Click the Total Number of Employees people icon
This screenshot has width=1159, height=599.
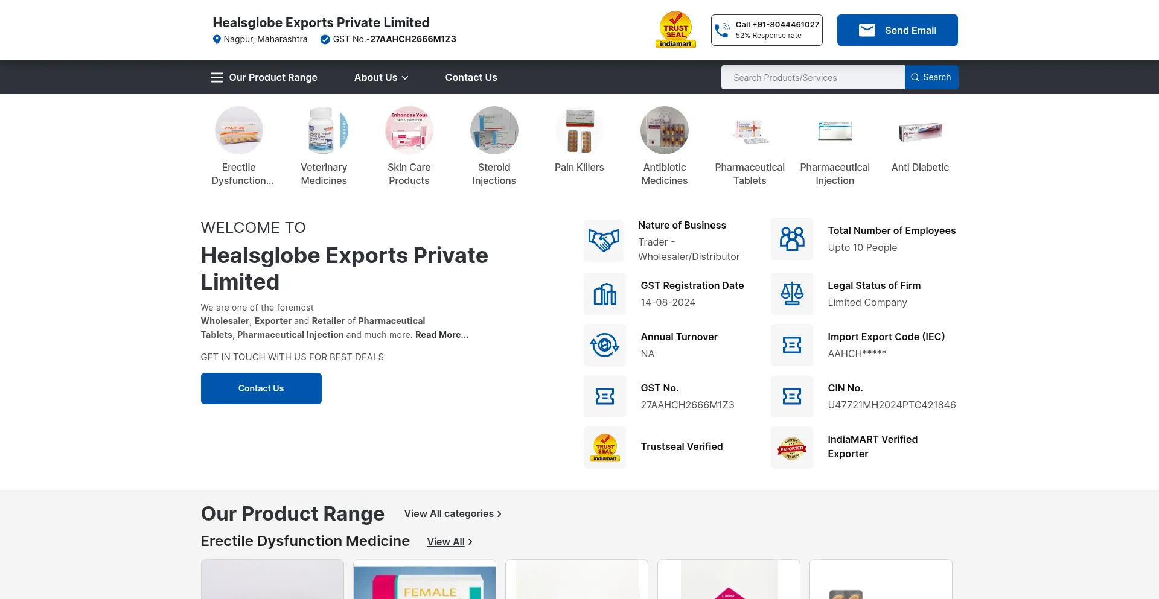tap(792, 239)
